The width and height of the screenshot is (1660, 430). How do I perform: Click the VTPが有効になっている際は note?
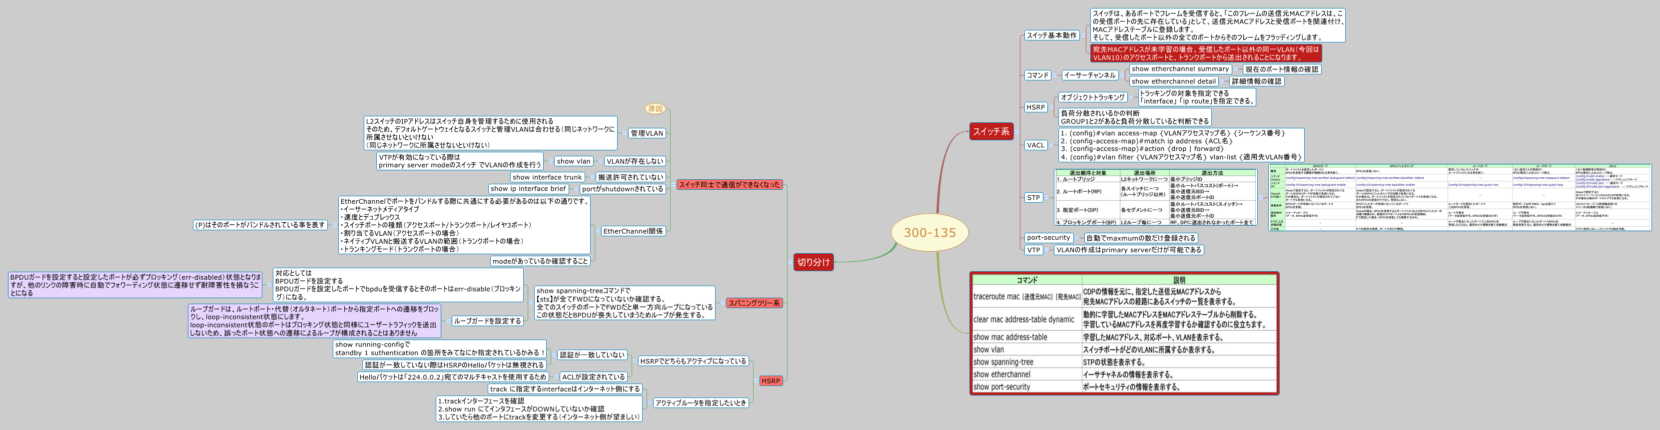(459, 161)
